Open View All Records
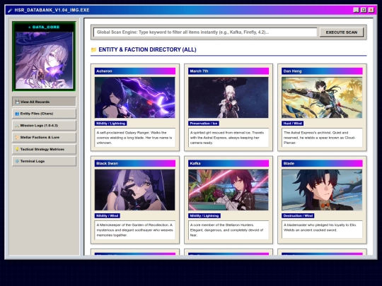382x286 pixels. pyautogui.click(x=44, y=102)
